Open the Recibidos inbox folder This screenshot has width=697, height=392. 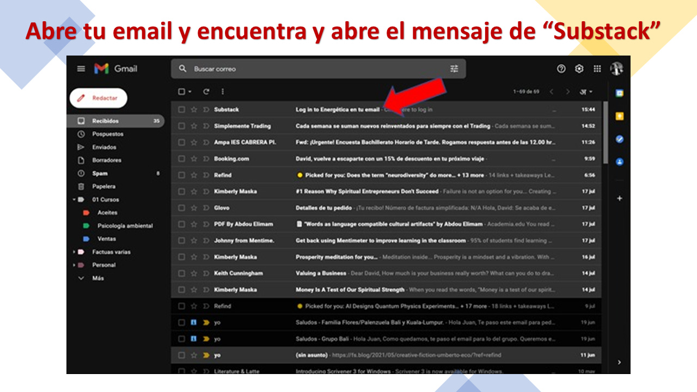pos(115,121)
